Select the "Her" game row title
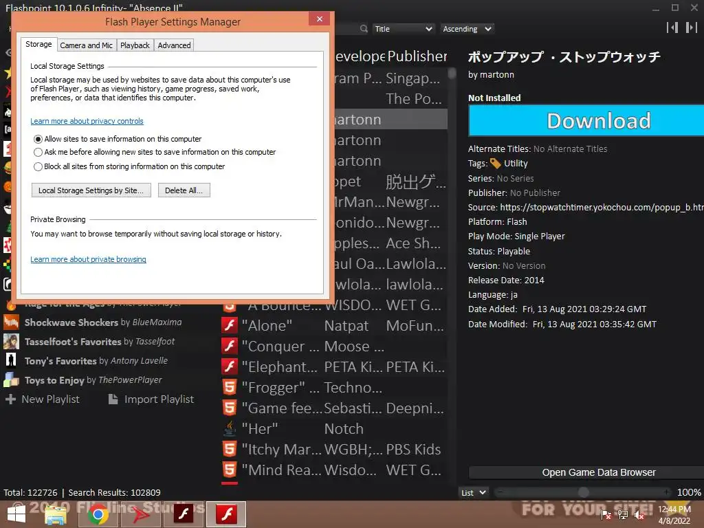Screen dimensions: 704x528 (259, 428)
